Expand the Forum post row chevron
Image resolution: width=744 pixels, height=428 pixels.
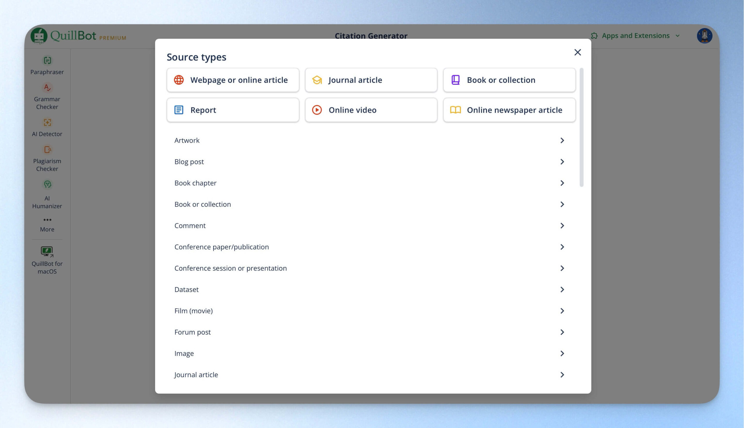562,332
